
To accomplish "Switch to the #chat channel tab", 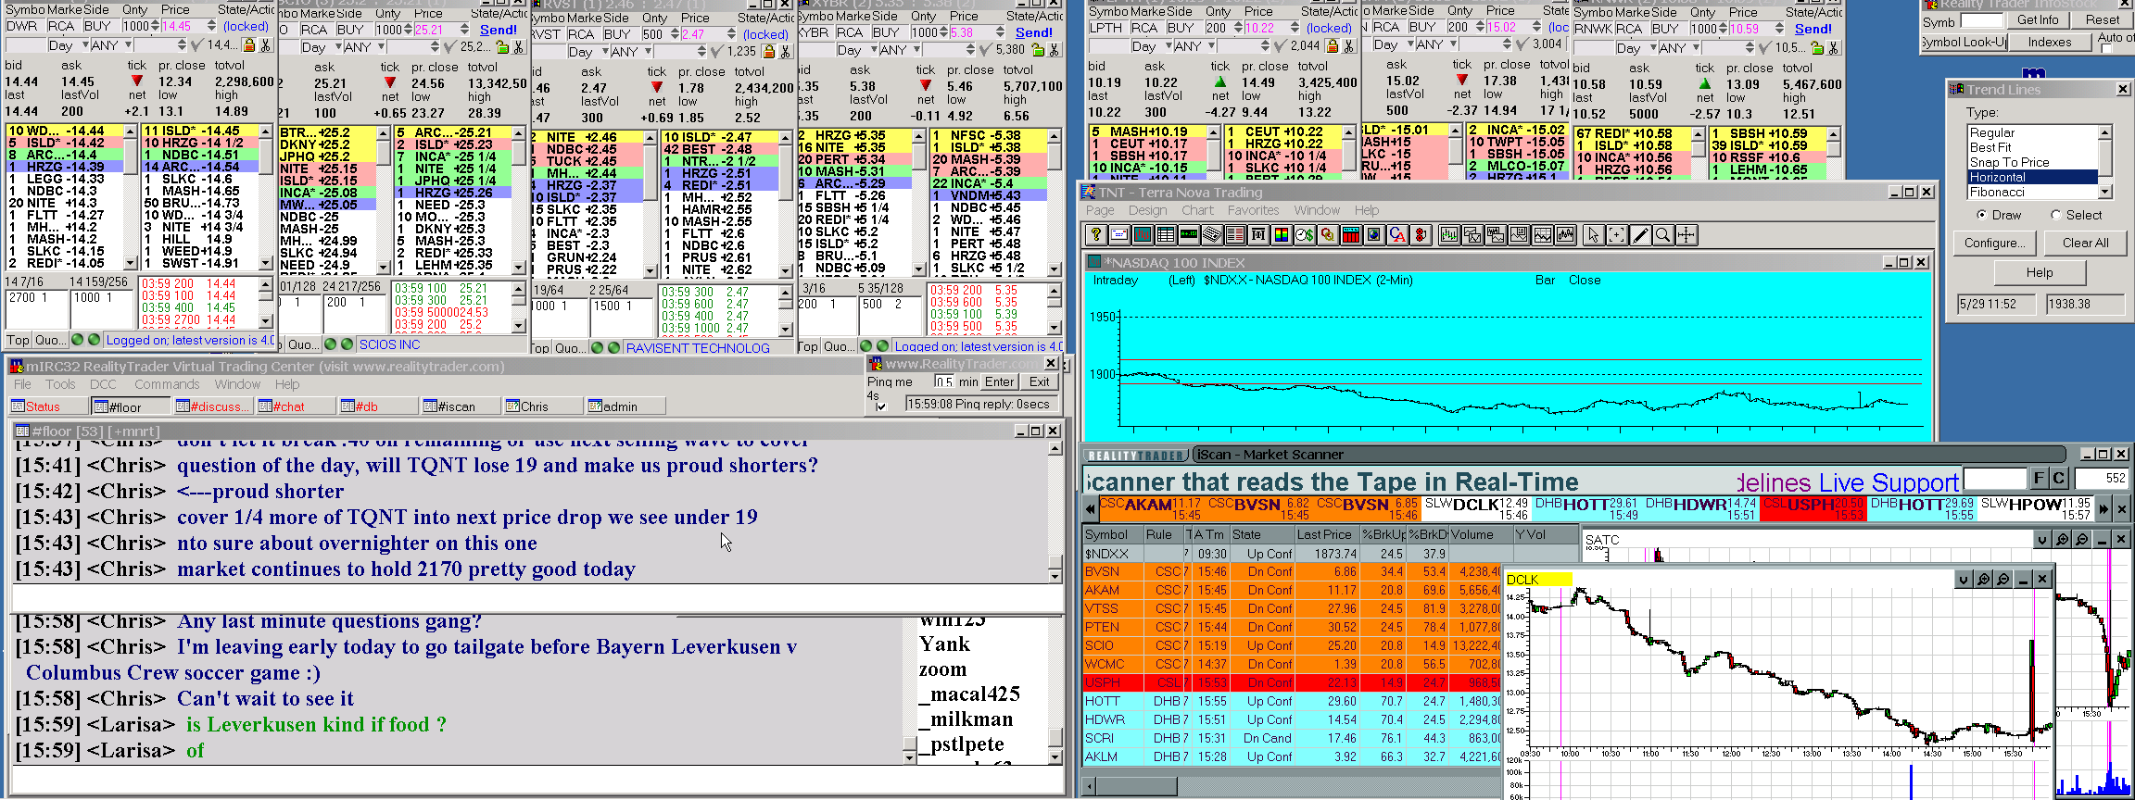I will coord(284,406).
